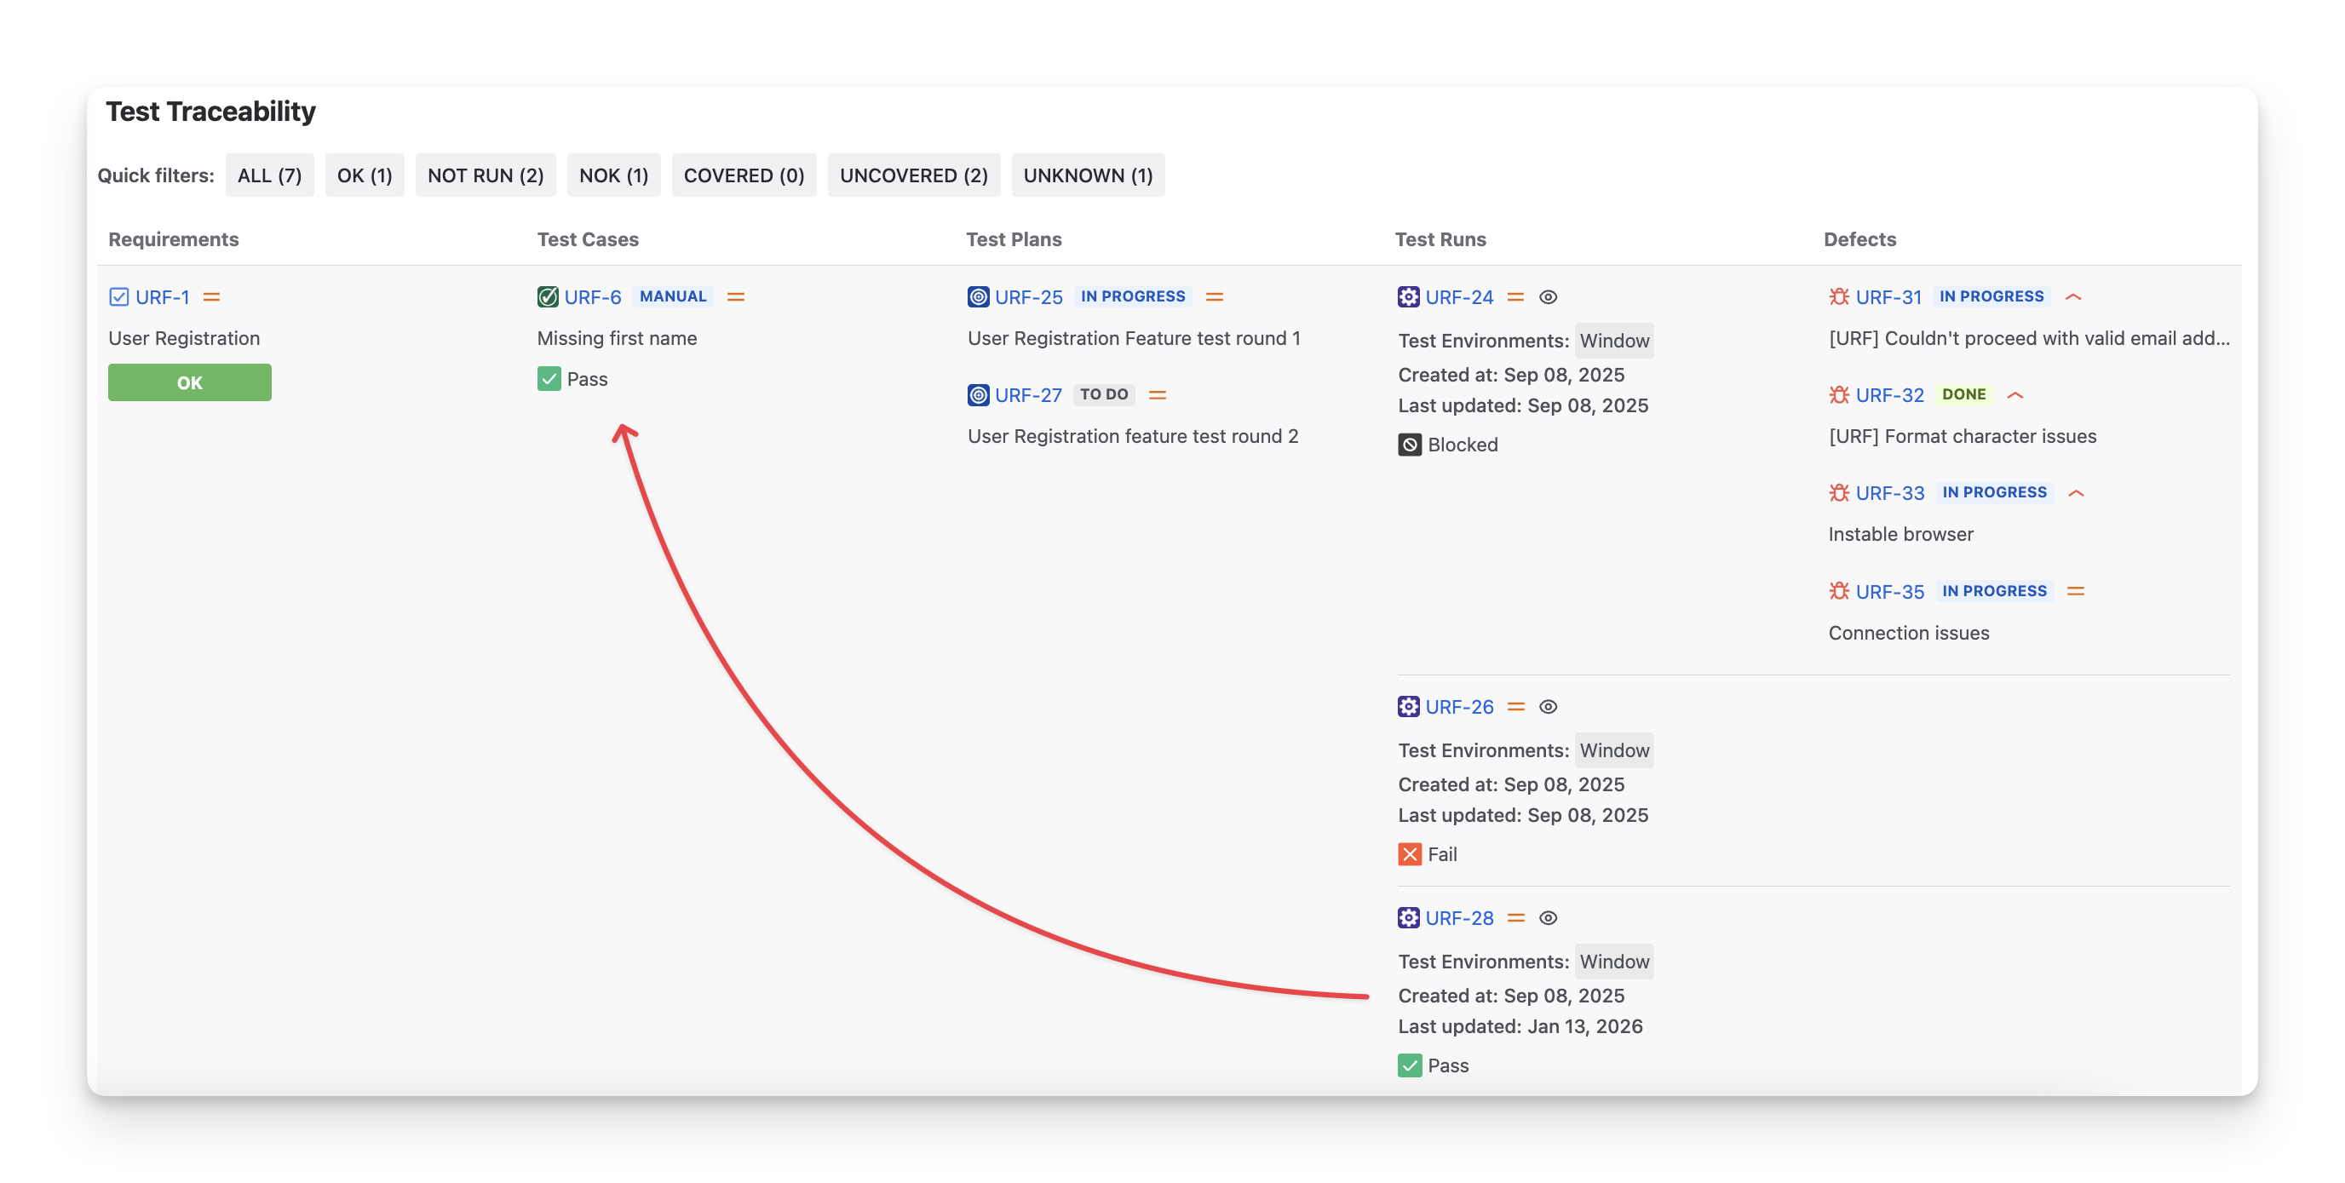This screenshot has height=1183, width=2345.
Task: Click the priority chevron beside URF-31
Action: (2074, 296)
